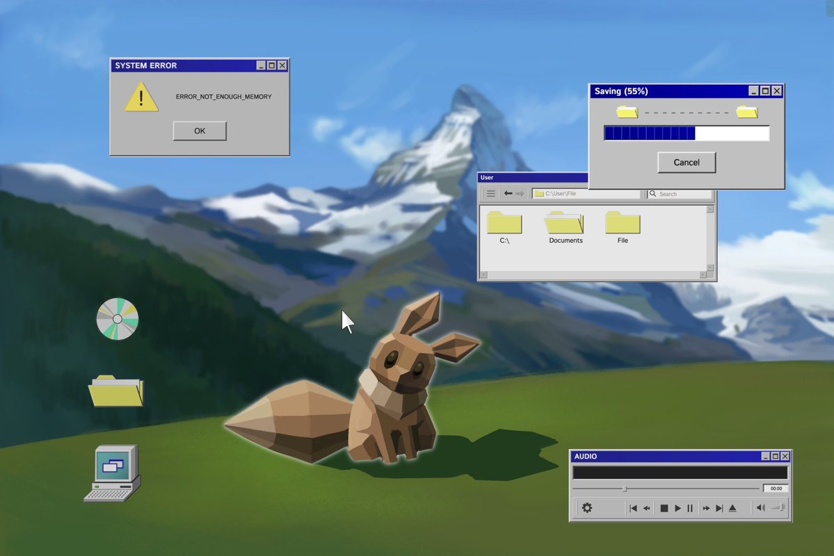
Task: Maximize the Saving (55%) window
Action: coord(765,91)
